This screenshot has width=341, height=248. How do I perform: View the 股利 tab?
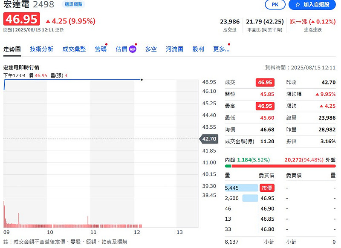pos(198,49)
